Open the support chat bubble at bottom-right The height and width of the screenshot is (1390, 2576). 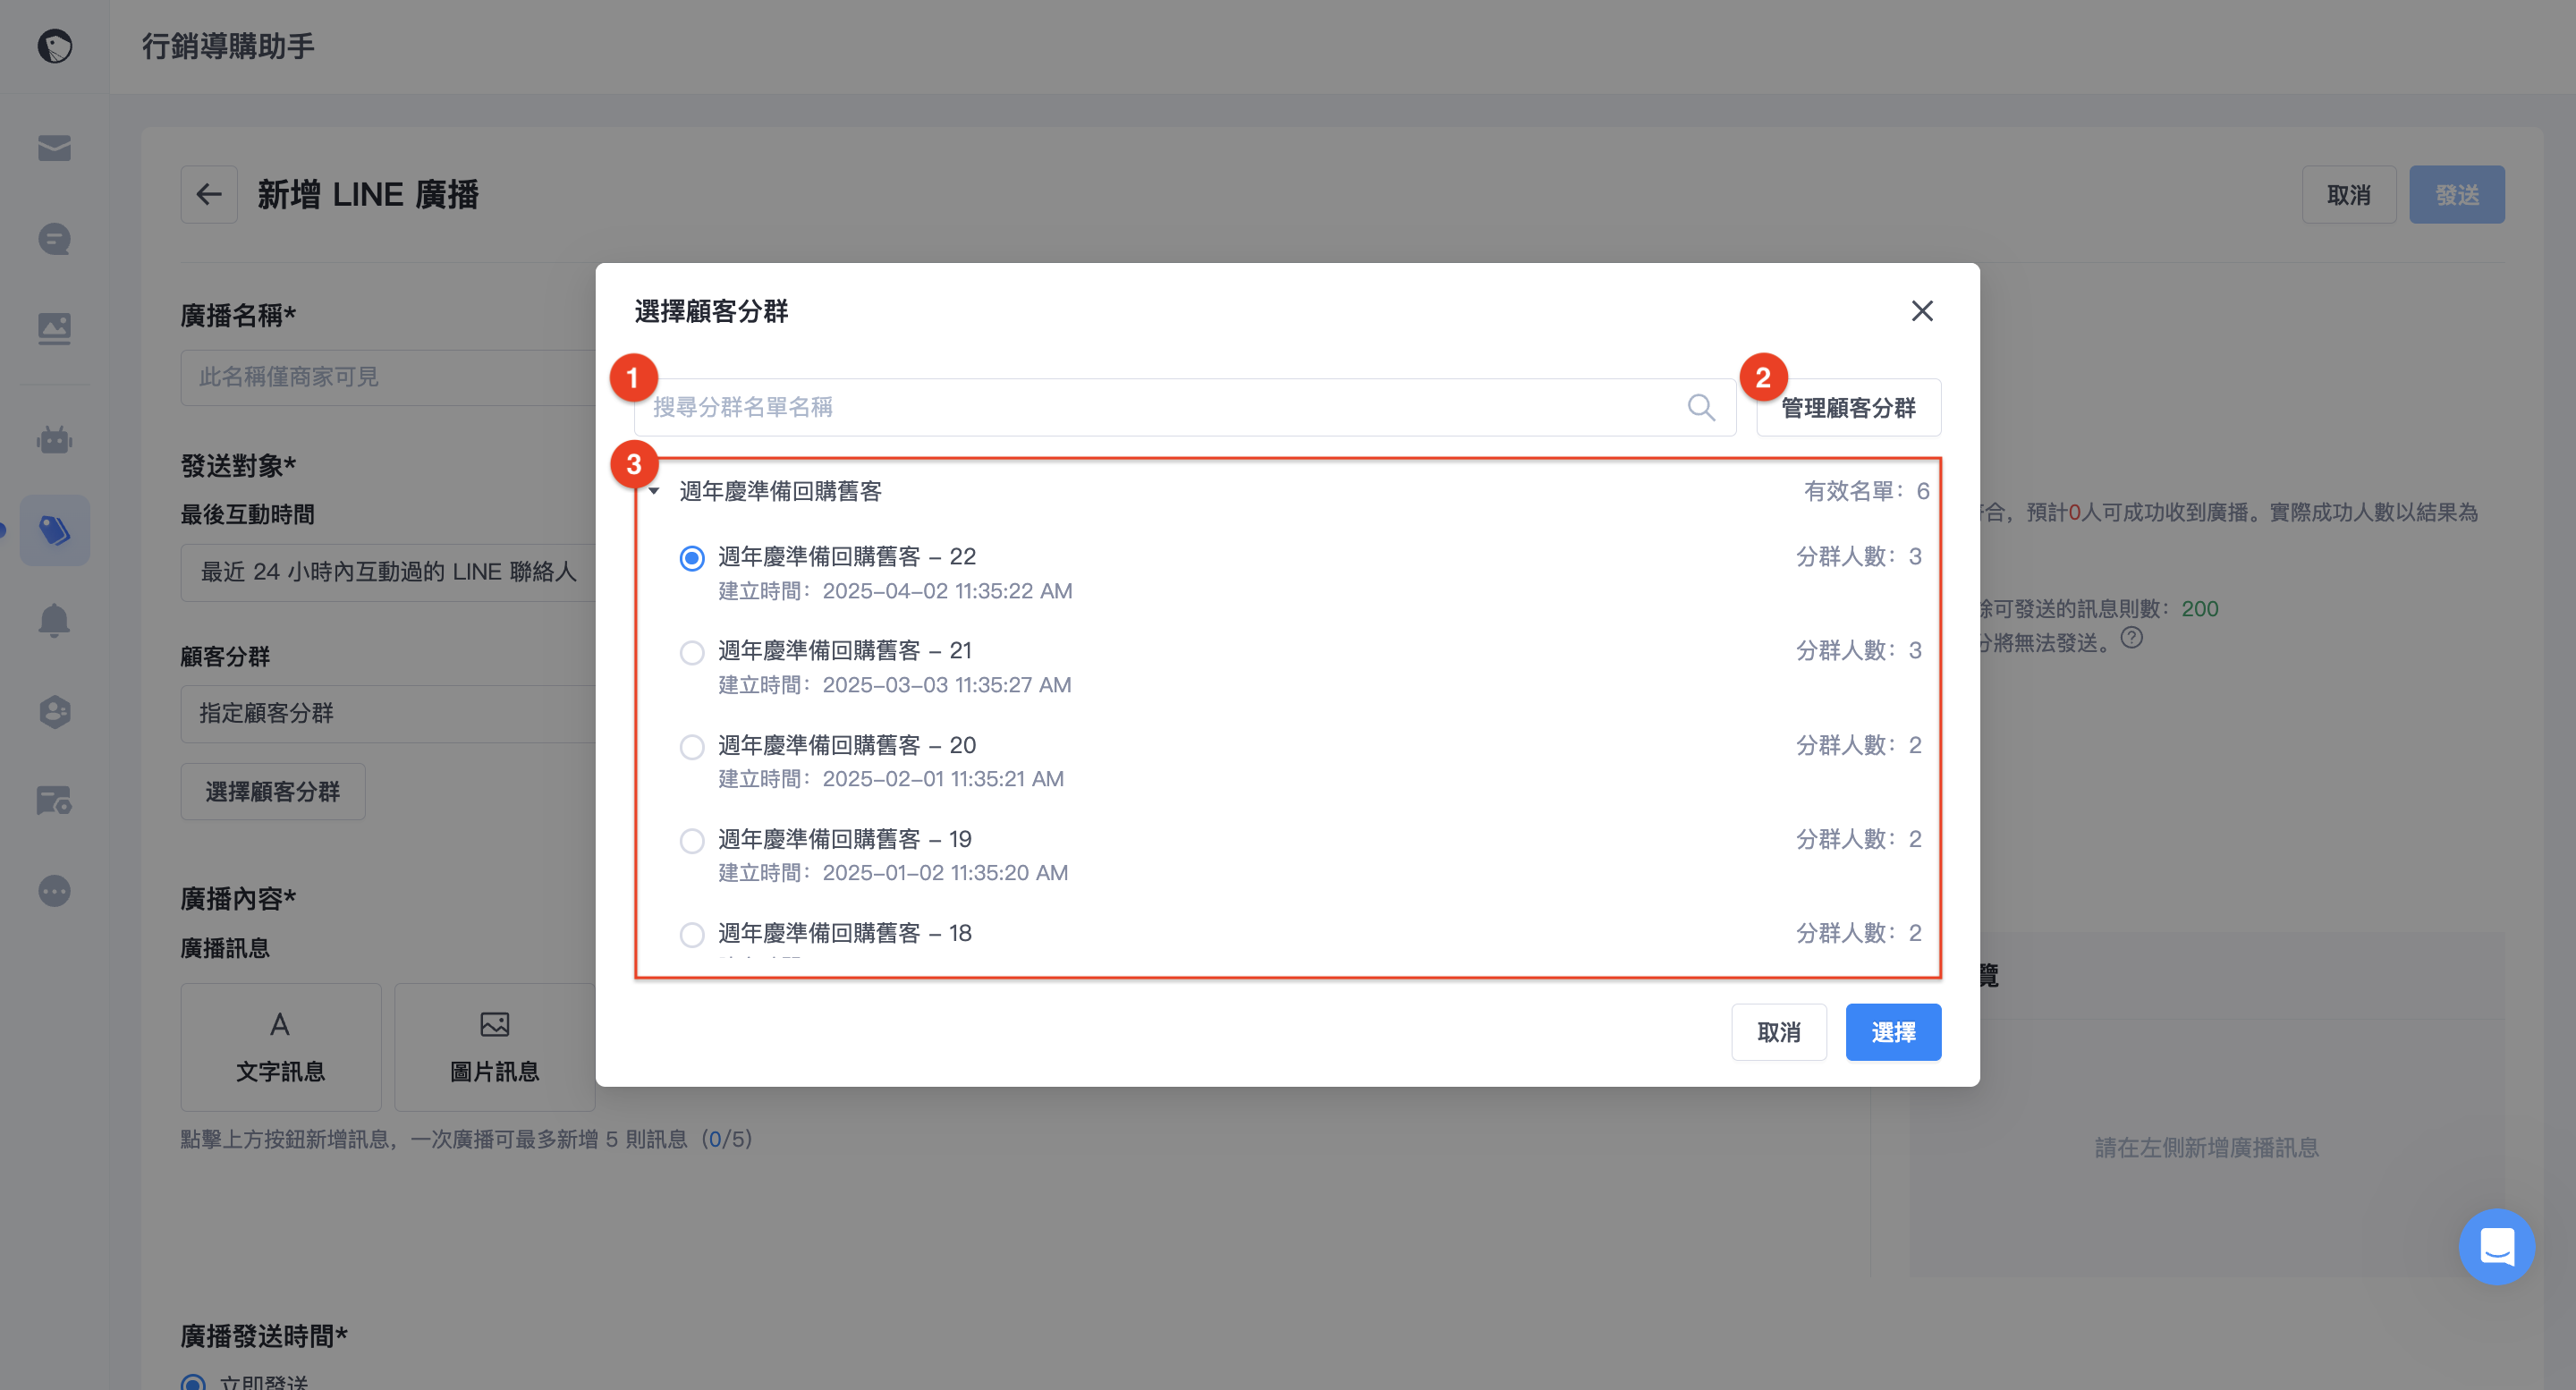pos(2496,1247)
